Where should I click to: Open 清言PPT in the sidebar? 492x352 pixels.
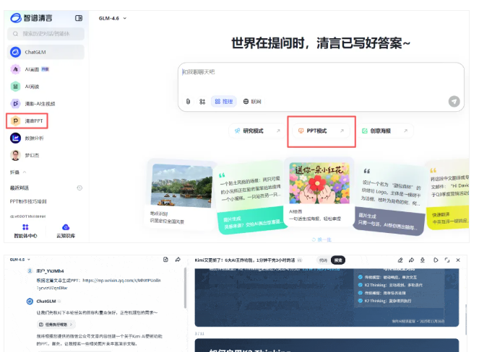pyautogui.click(x=33, y=120)
